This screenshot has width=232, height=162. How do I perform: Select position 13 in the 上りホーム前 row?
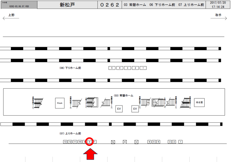coord(65,142)
